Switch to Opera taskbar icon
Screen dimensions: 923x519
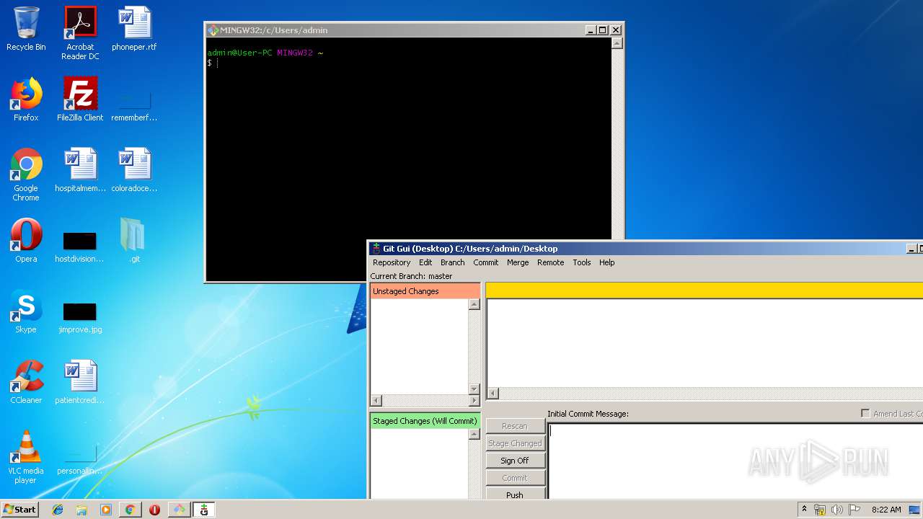(154, 510)
